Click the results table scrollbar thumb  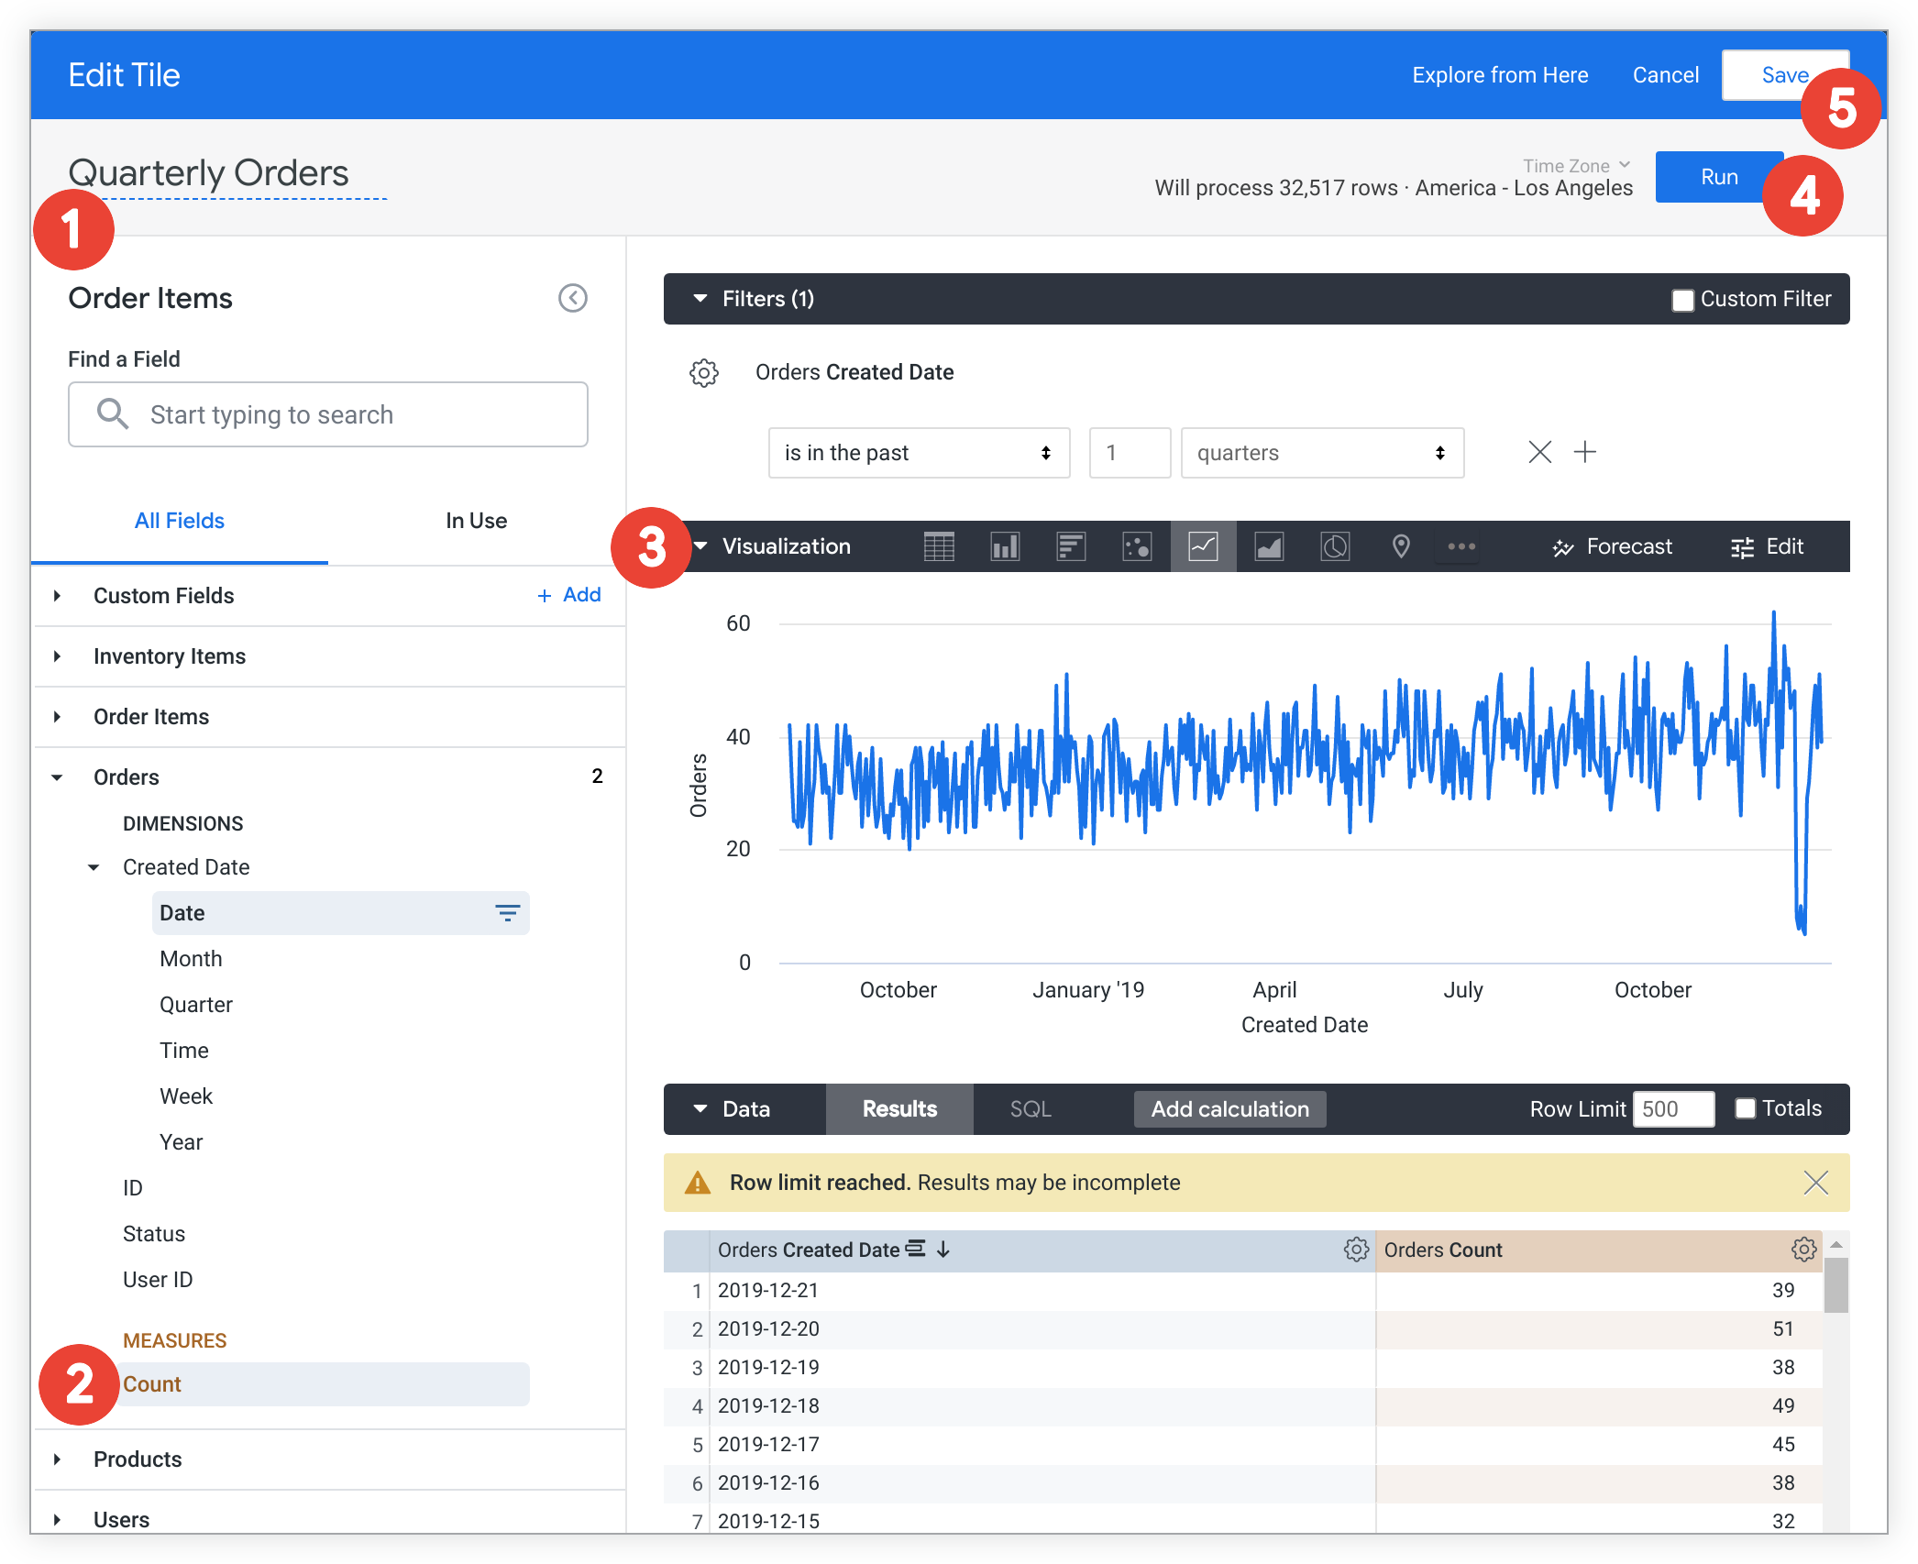pyautogui.click(x=1835, y=1285)
